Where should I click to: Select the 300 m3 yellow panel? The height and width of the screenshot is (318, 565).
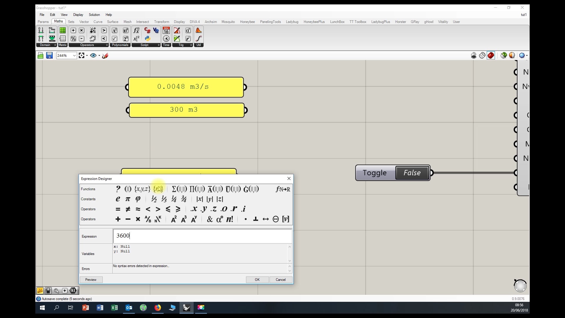(187, 110)
